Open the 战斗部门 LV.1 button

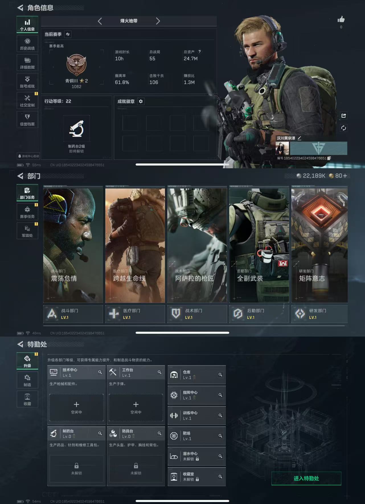click(x=73, y=314)
